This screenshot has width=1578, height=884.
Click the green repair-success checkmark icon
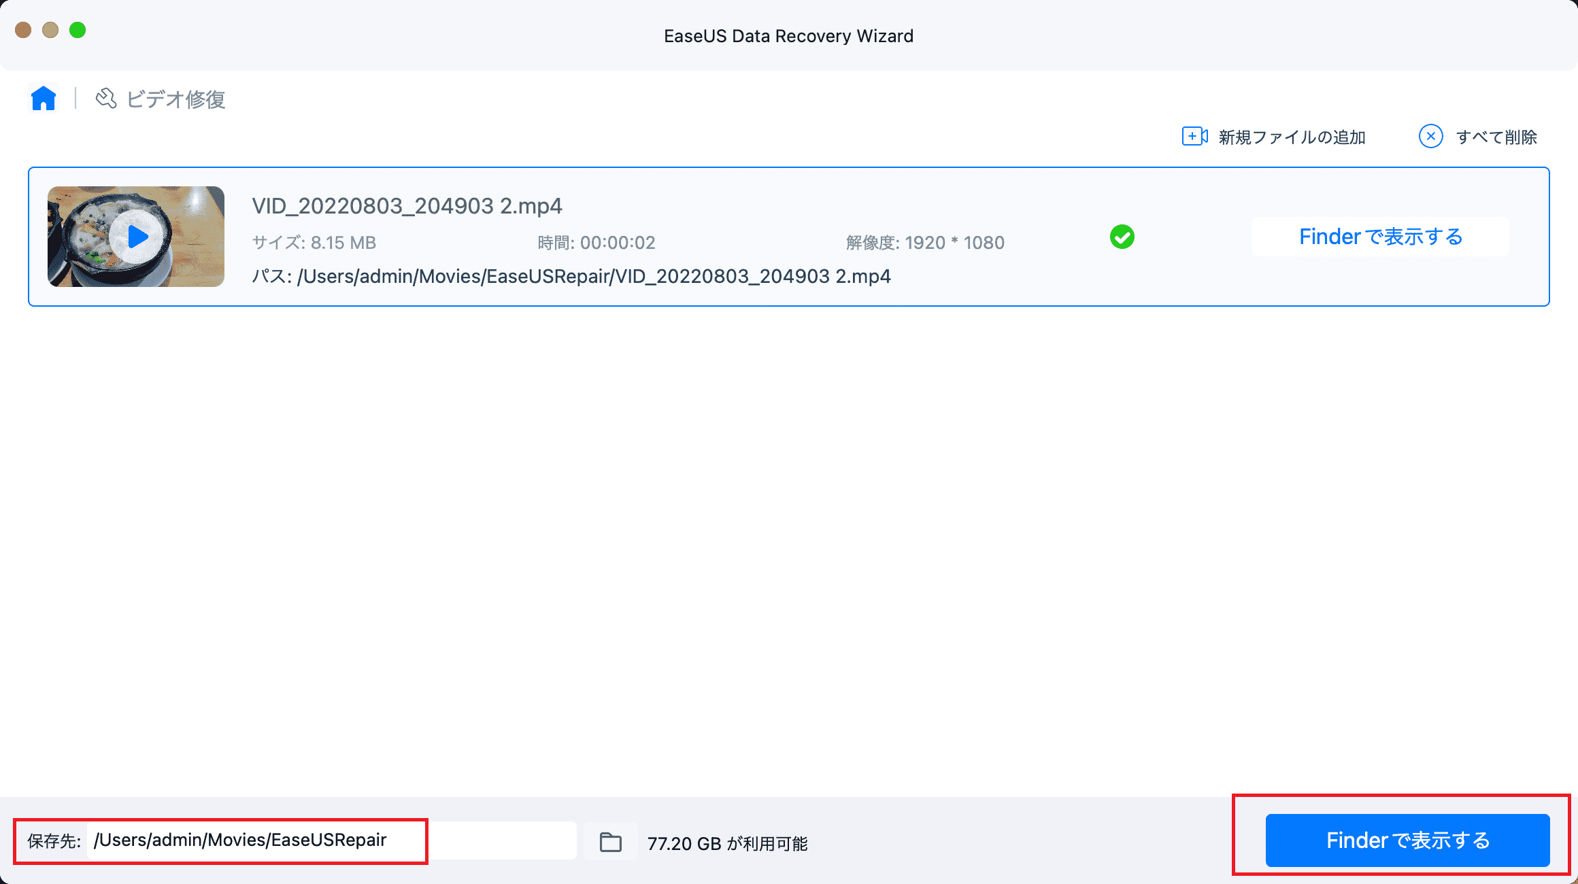[1122, 237]
